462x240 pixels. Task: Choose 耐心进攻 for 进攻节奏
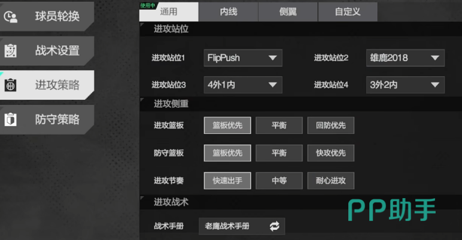(x=330, y=180)
